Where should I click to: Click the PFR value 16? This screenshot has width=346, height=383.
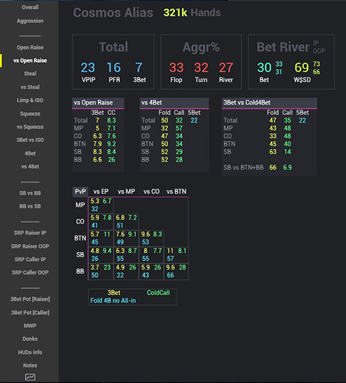114,68
